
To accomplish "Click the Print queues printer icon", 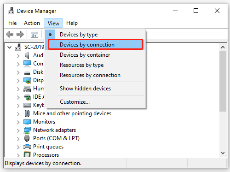I will pyautogui.click(x=27, y=147).
